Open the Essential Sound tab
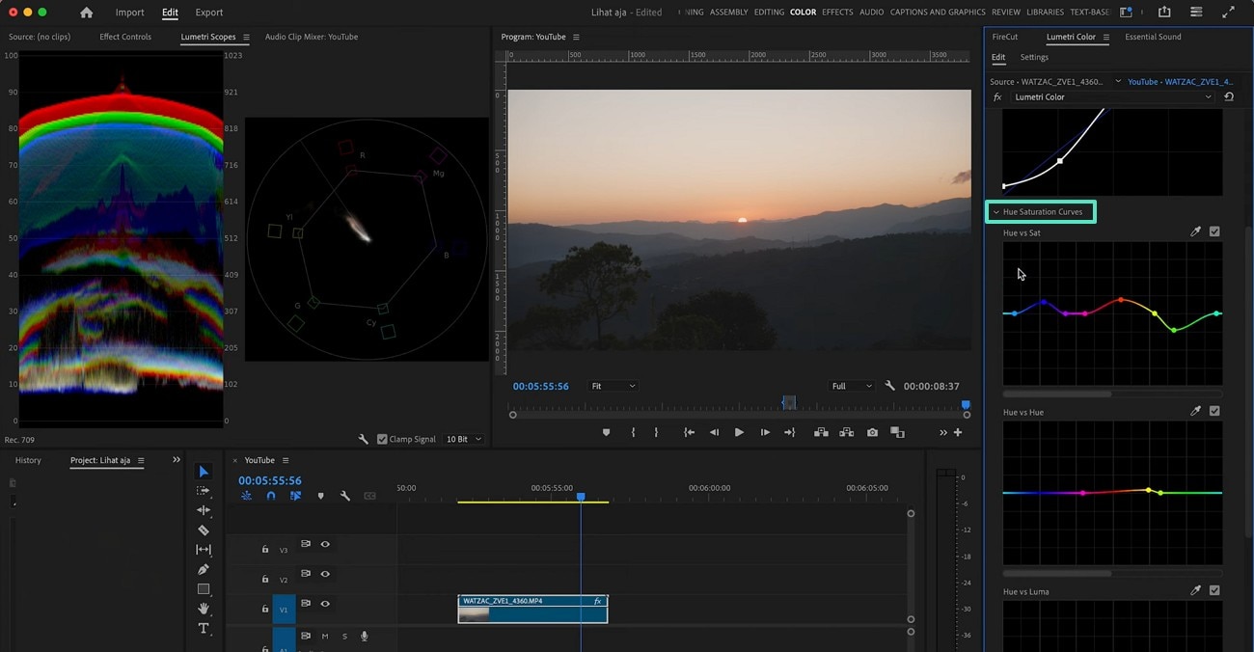 pyautogui.click(x=1153, y=37)
